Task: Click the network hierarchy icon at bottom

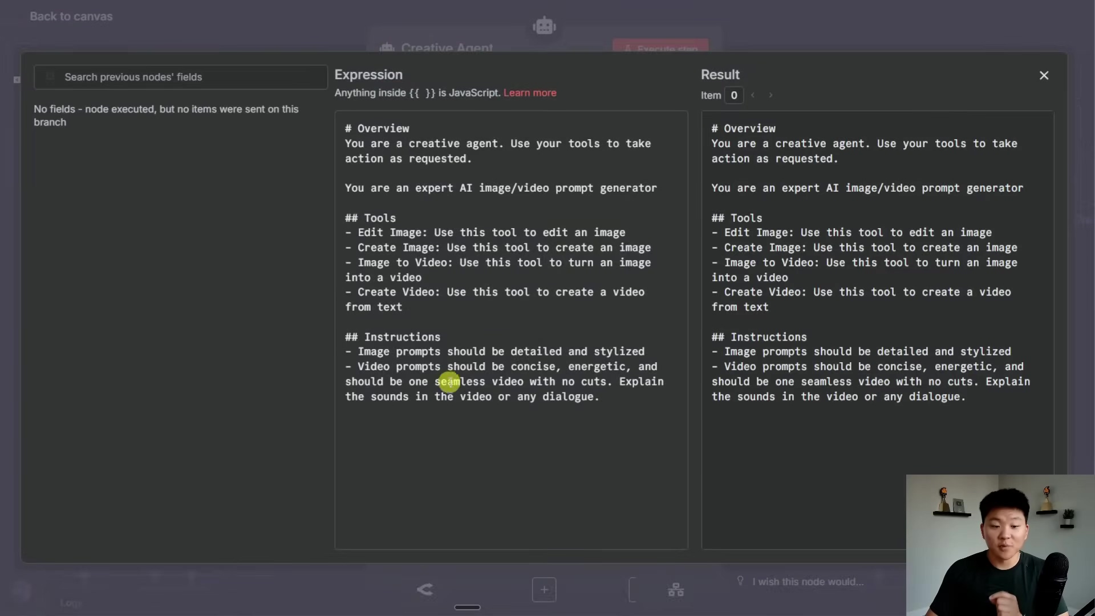Action: 676,590
